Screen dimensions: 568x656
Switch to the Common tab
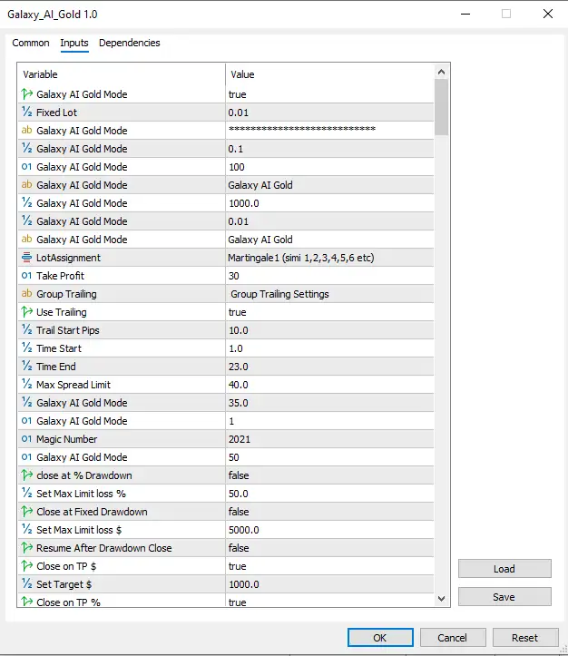(31, 43)
